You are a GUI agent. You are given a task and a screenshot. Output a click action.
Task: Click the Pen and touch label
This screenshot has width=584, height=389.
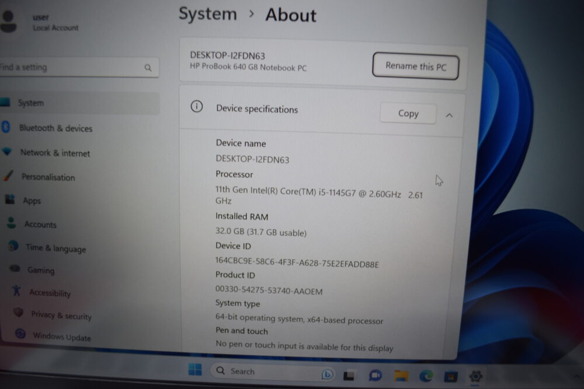point(241,331)
